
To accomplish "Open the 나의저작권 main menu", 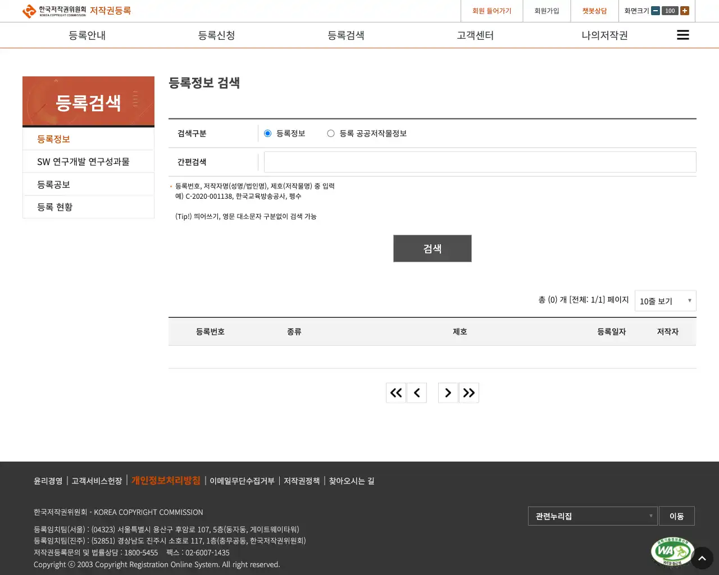I will pos(604,35).
